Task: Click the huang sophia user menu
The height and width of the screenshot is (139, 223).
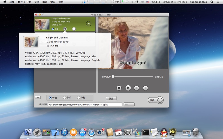Action: (198, 2)
